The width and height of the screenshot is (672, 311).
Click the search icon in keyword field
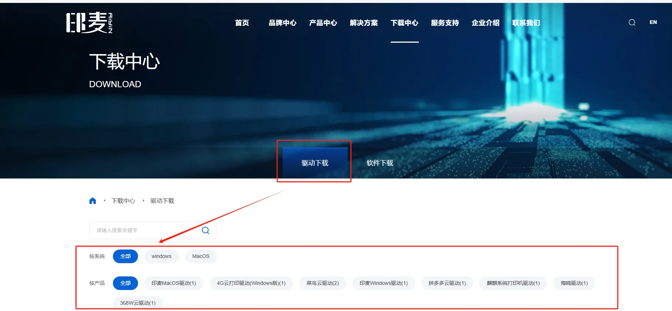pos(206,230)
